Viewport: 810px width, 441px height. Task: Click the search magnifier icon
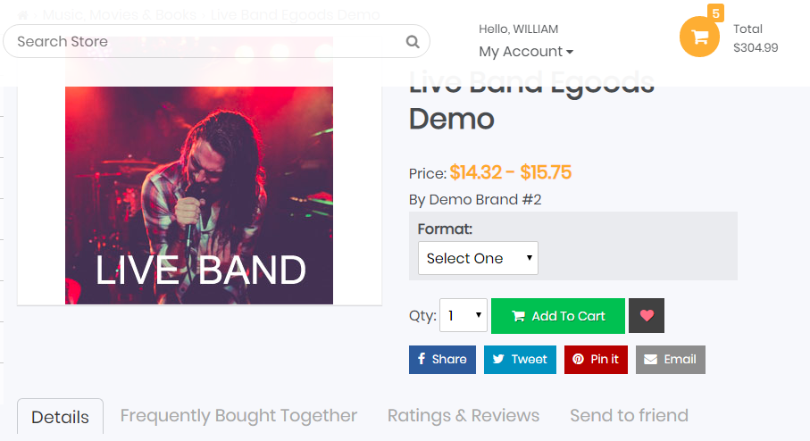pos(412,41)
